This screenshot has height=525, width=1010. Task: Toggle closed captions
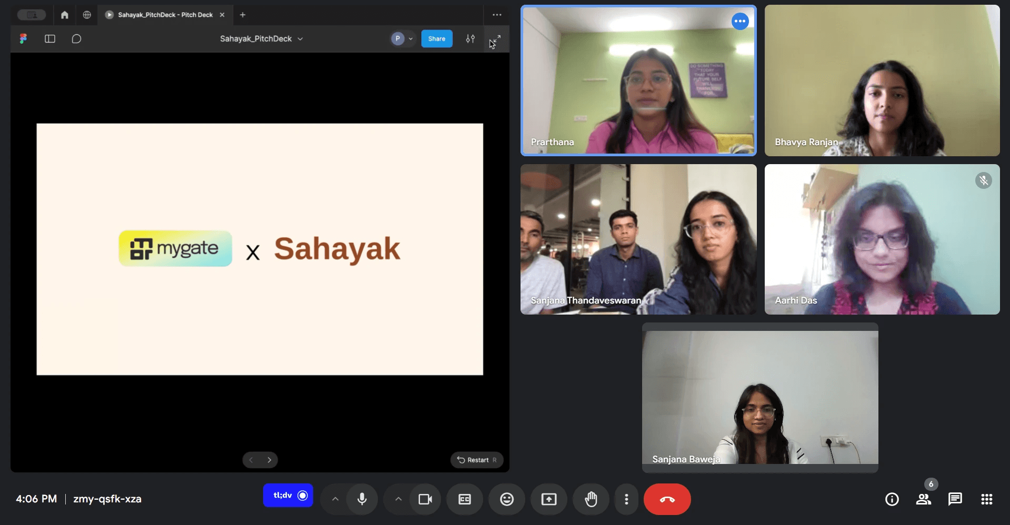click(x=465, y=499)
